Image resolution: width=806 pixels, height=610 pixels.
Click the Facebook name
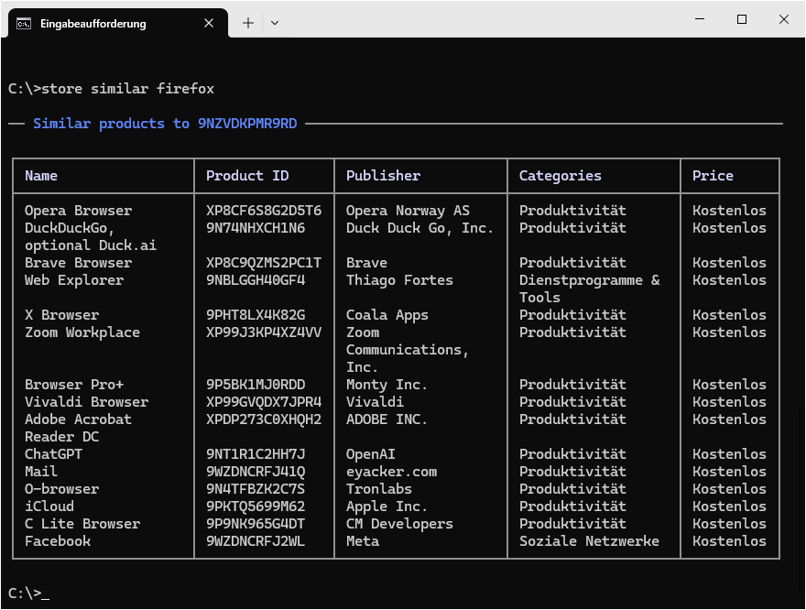[58, 542]
